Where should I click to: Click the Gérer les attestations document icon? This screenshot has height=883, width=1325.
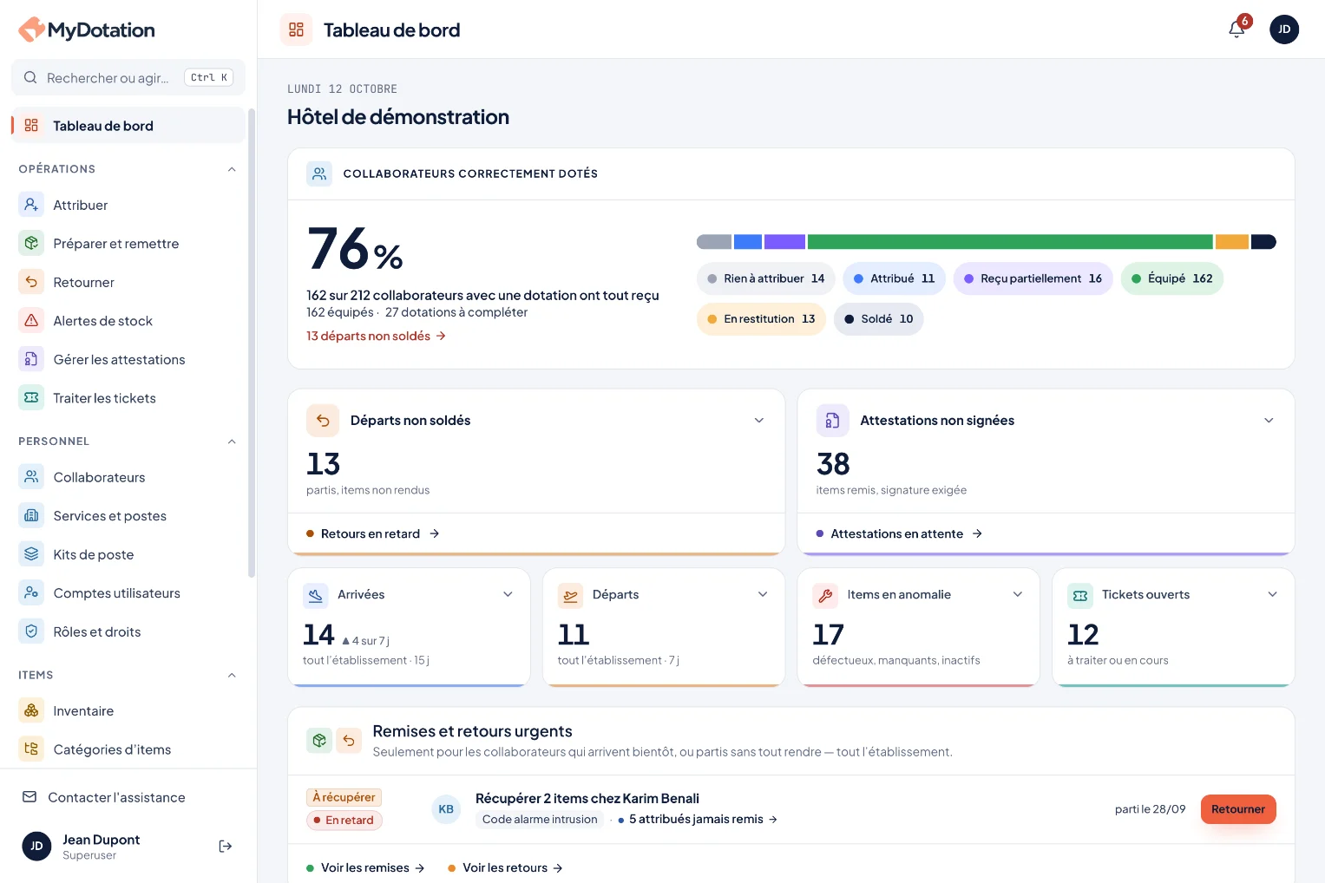click(31, 359)
